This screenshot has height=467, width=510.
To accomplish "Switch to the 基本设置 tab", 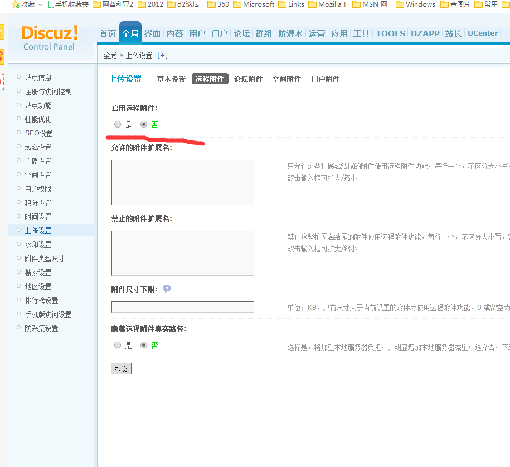I will coord(171,79).
